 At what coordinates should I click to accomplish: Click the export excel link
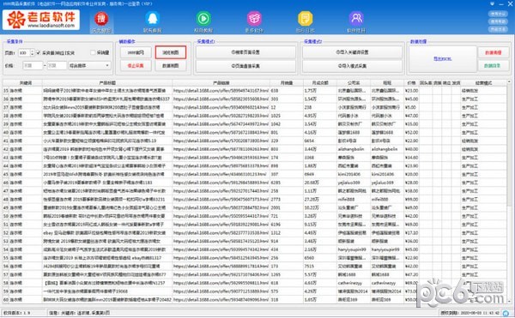point(442,59)
